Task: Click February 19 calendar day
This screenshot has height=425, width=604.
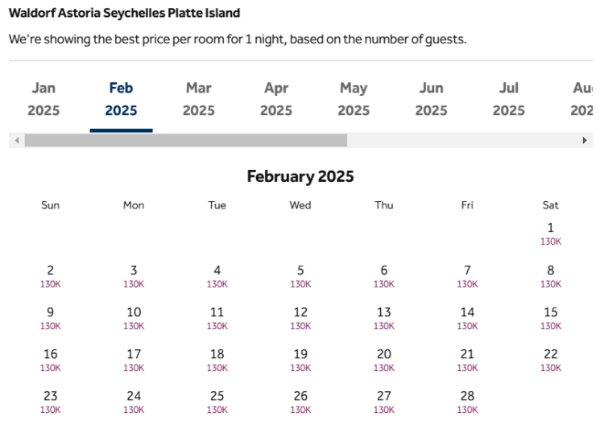Action: 300,361
